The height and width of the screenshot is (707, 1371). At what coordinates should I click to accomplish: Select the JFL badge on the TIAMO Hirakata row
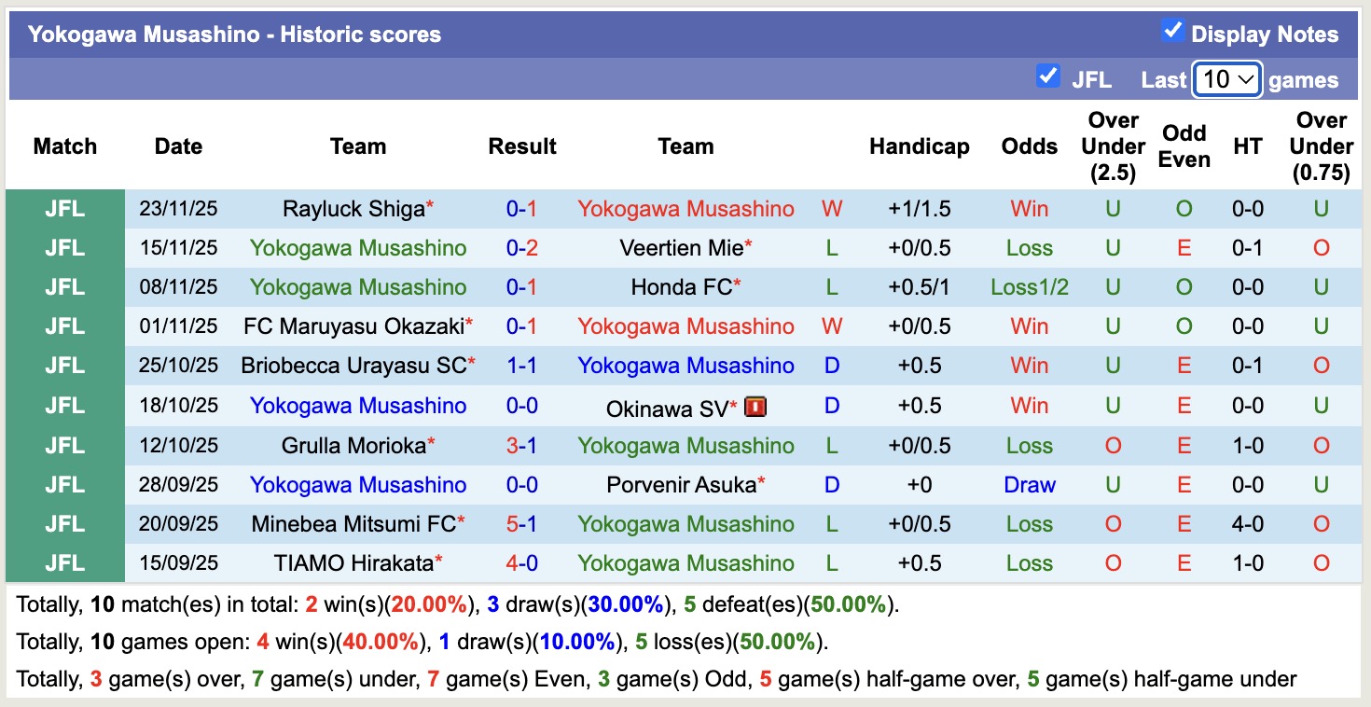pos(63,562)
